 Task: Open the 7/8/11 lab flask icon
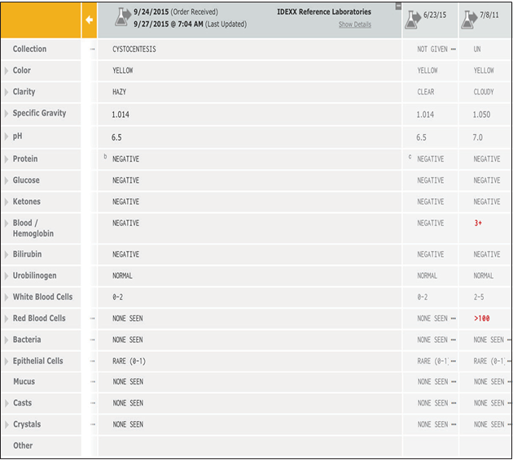[x=469, y=20]
